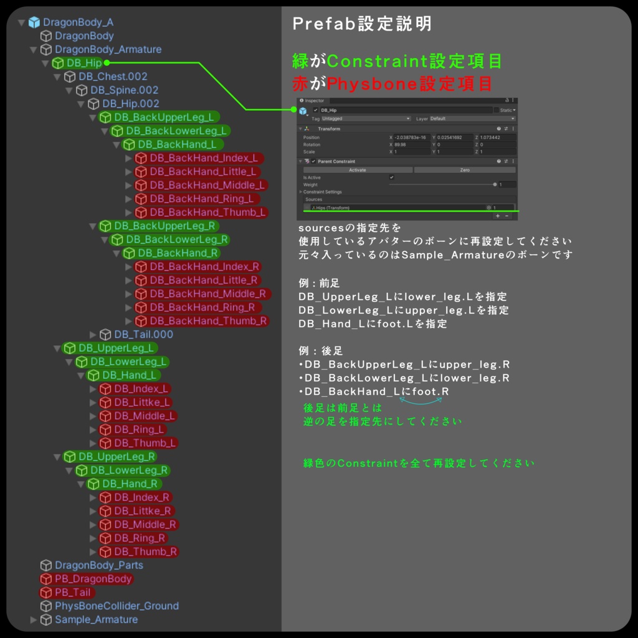638x638 pixels.
Task: Click the green cube icon next to DB_Hip in hierarchy
Action: coord(58,63)
